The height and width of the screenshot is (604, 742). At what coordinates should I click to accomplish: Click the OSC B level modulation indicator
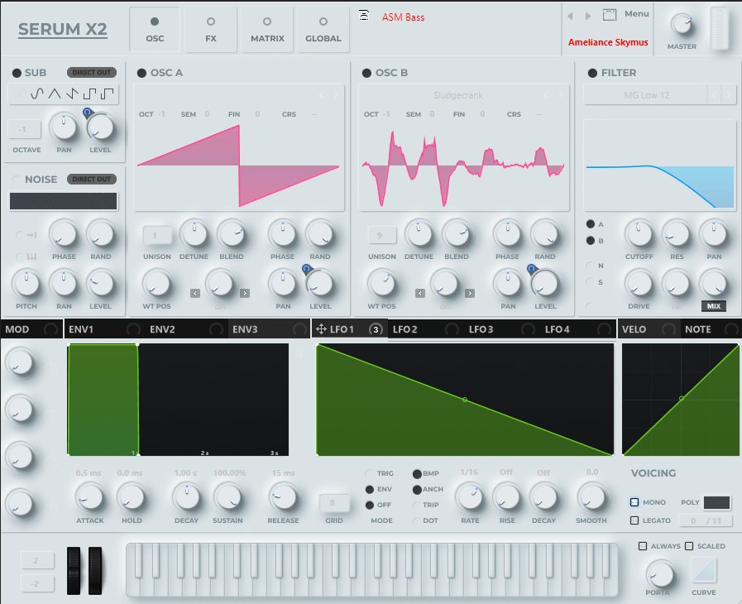click(x=531, y=270)
